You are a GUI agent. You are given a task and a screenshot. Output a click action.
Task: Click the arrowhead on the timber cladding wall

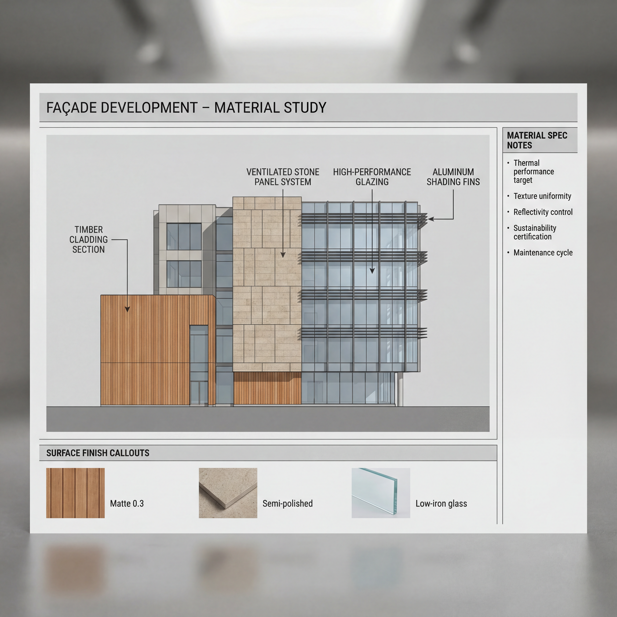(x=127, y=309)
